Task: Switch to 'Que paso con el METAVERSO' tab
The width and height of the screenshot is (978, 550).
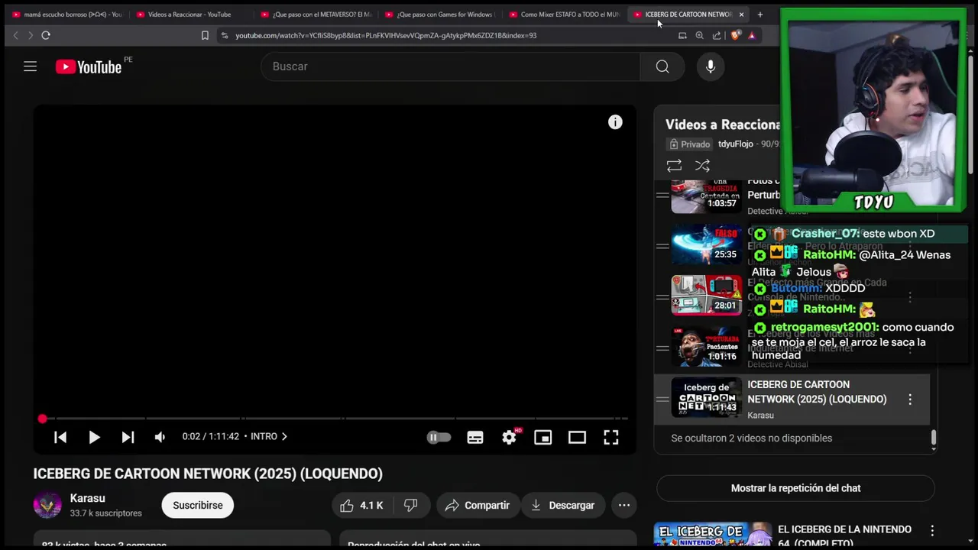Action: (316, 15)
